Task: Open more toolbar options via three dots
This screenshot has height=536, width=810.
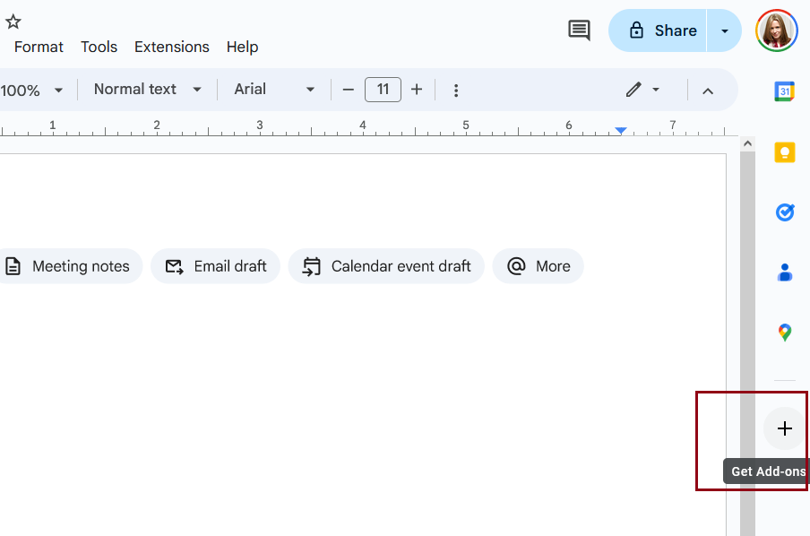Action: click(x=456, y=90)
